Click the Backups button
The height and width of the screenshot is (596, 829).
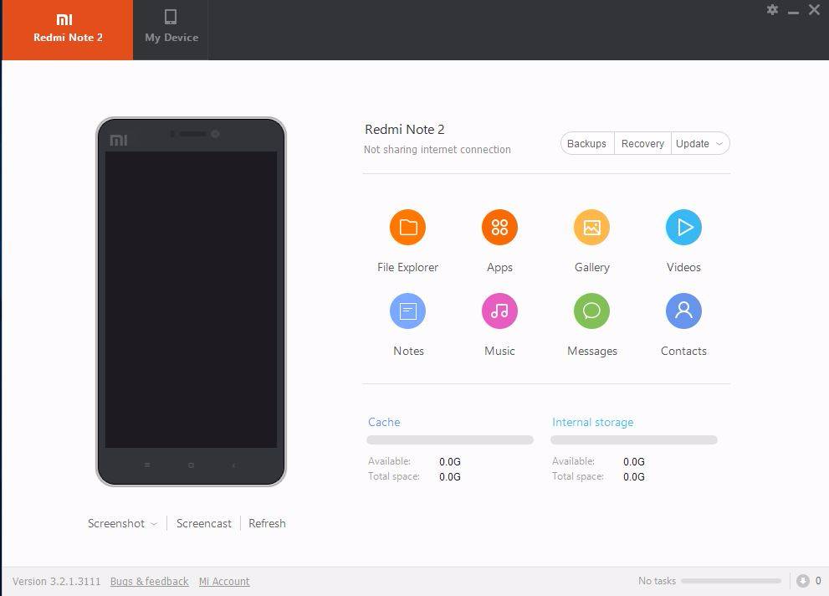586,144
